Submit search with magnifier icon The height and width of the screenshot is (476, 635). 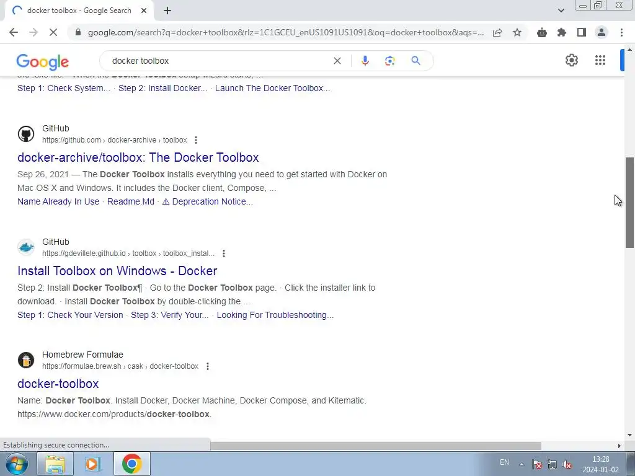tap(415, 61)
